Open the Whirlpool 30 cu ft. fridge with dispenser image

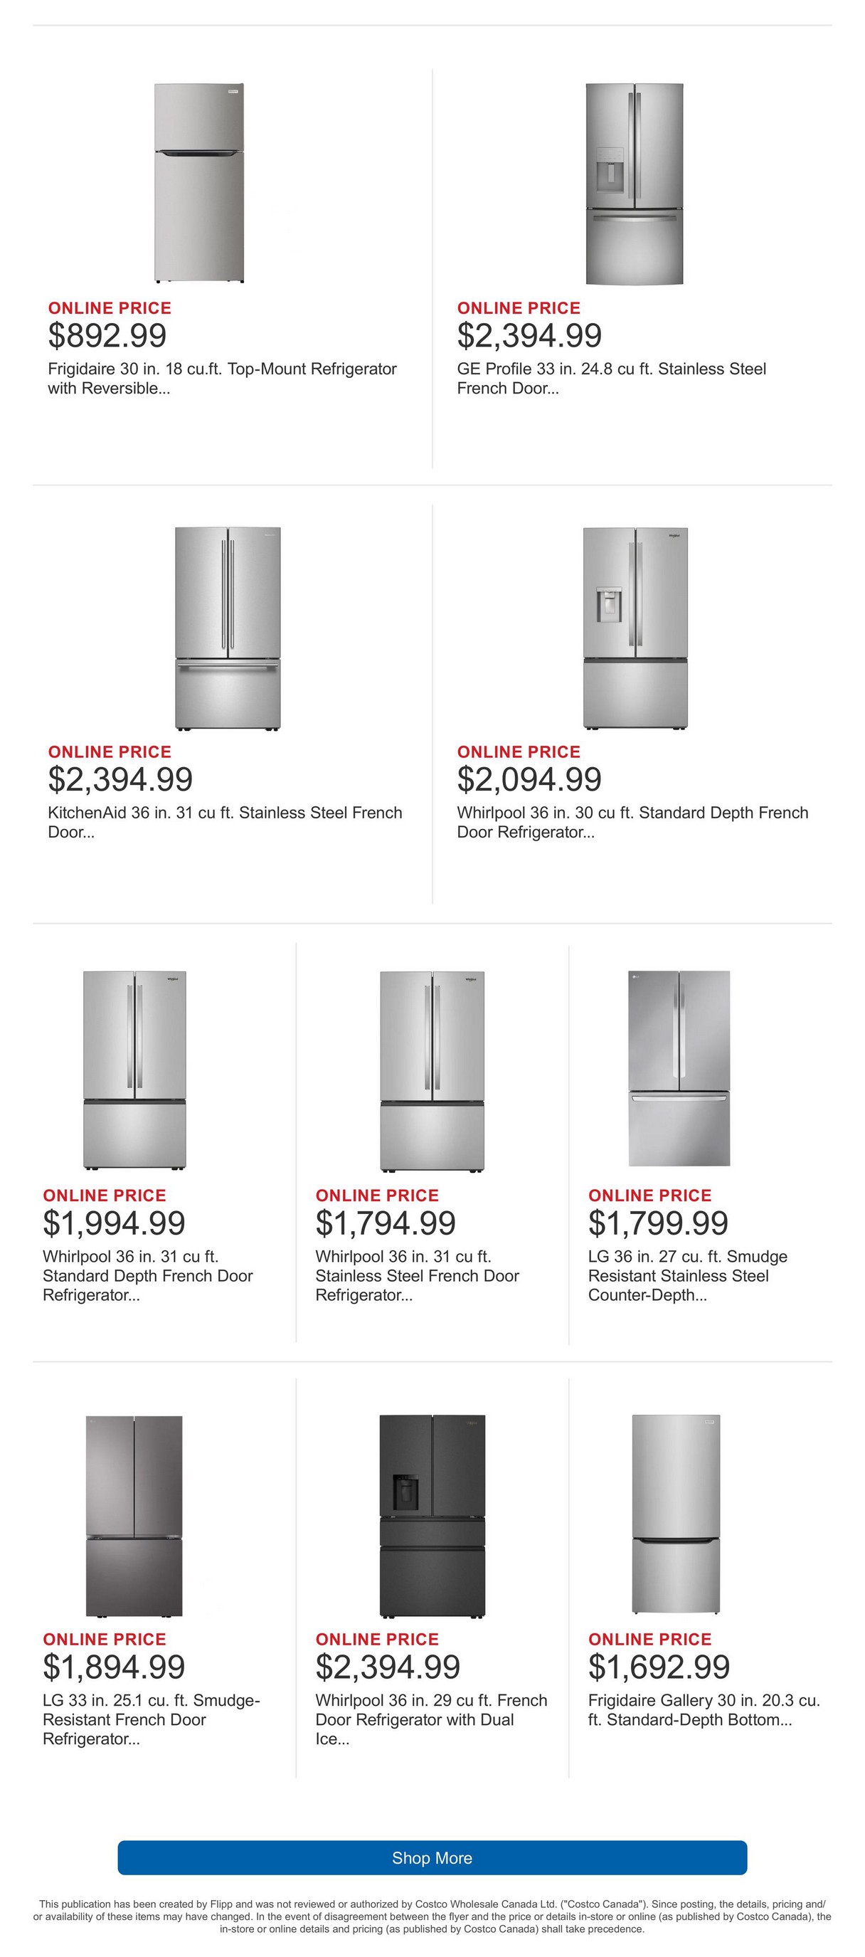tap(635, 628)
